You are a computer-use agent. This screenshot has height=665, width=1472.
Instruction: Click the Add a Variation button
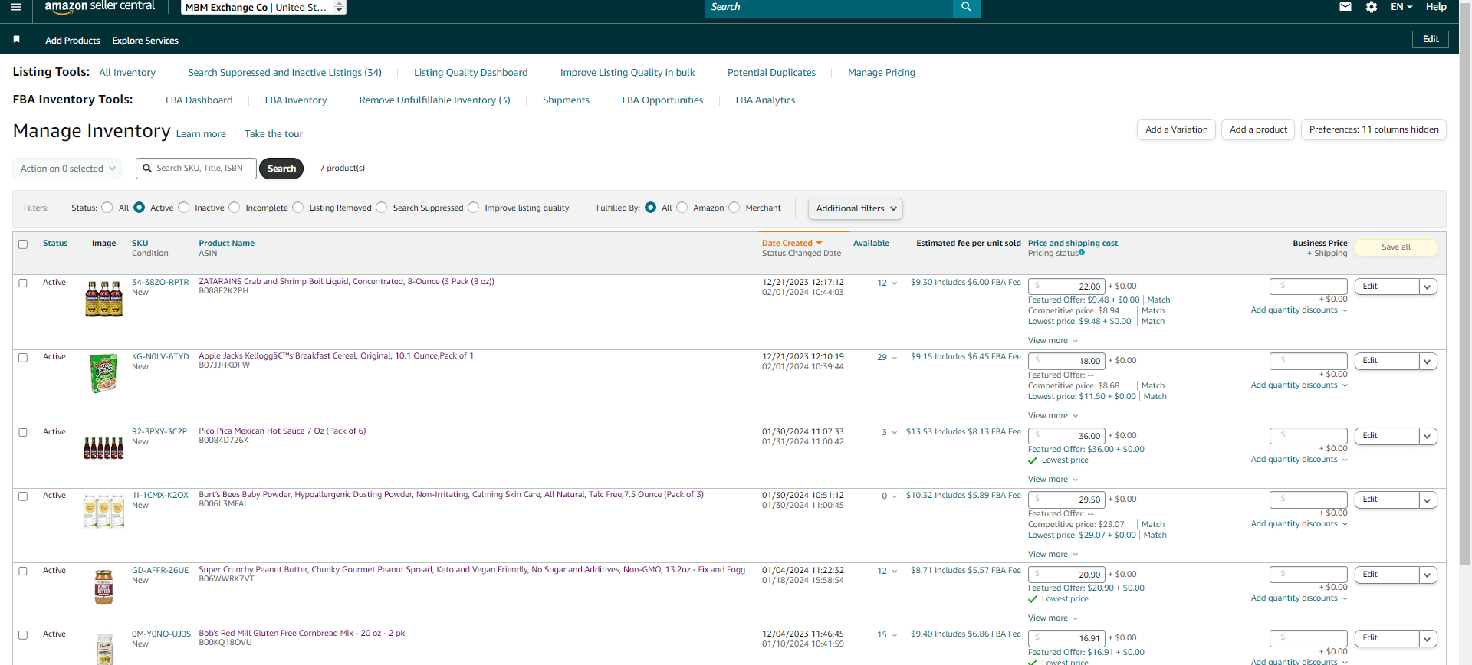(x=1176, y=129)
